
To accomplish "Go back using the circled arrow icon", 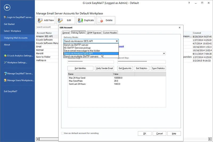I will (x=7, y=7).
